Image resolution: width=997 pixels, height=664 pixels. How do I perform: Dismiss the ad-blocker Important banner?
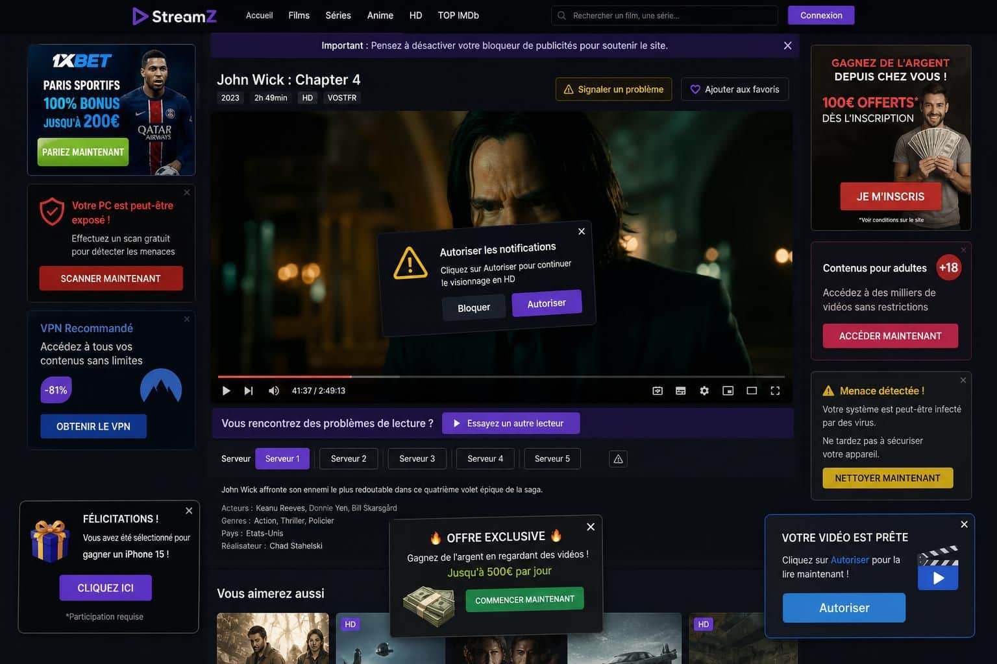[x=787, y=45]
